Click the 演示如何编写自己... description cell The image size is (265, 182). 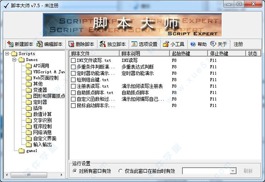pyautogui.click(x=143, y=99)
